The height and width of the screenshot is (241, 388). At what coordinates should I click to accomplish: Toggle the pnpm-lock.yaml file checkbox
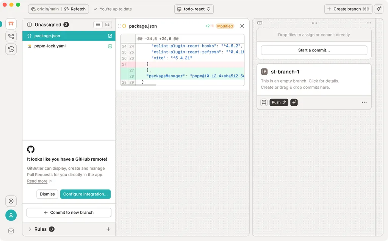[x=110, y=46]
